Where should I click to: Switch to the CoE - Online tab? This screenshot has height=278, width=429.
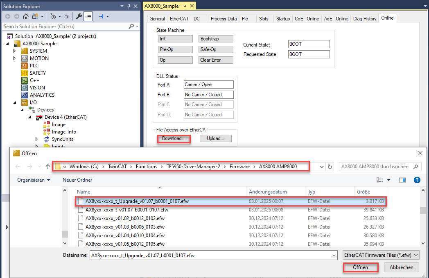307,18
